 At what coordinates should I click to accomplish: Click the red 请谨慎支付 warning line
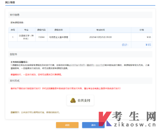[36, 75]
